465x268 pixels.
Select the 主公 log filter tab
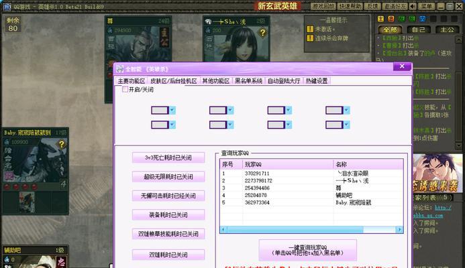447,29
